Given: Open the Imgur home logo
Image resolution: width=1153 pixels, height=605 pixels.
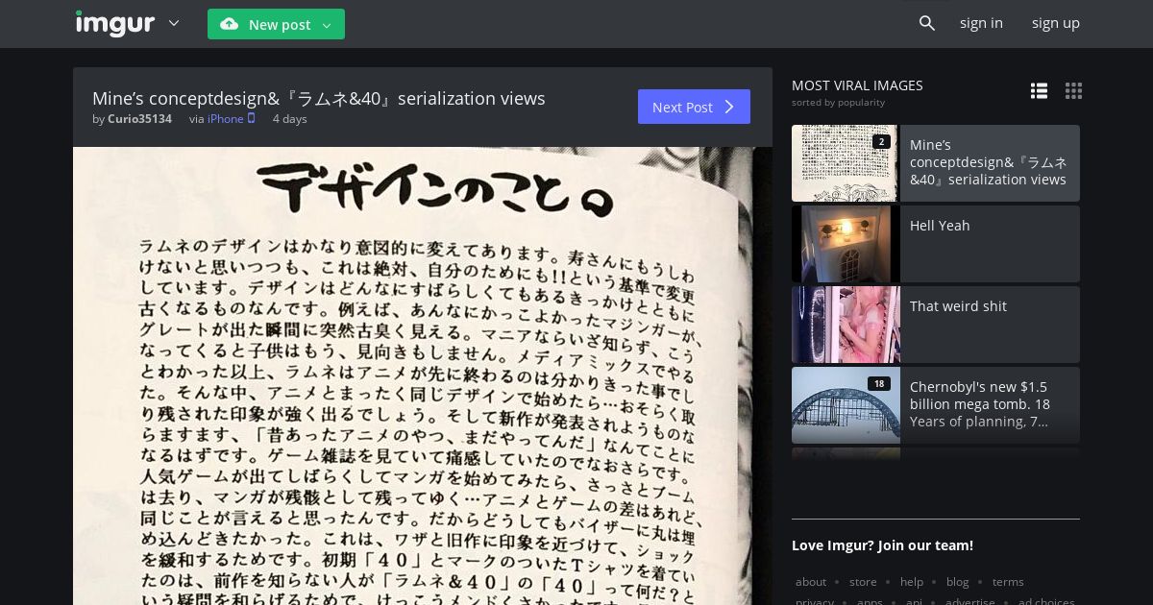Looking at the screenshot, I should [x=114, y=23].
